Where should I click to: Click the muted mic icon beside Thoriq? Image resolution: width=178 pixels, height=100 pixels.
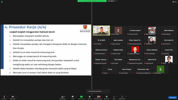[103, 73]
